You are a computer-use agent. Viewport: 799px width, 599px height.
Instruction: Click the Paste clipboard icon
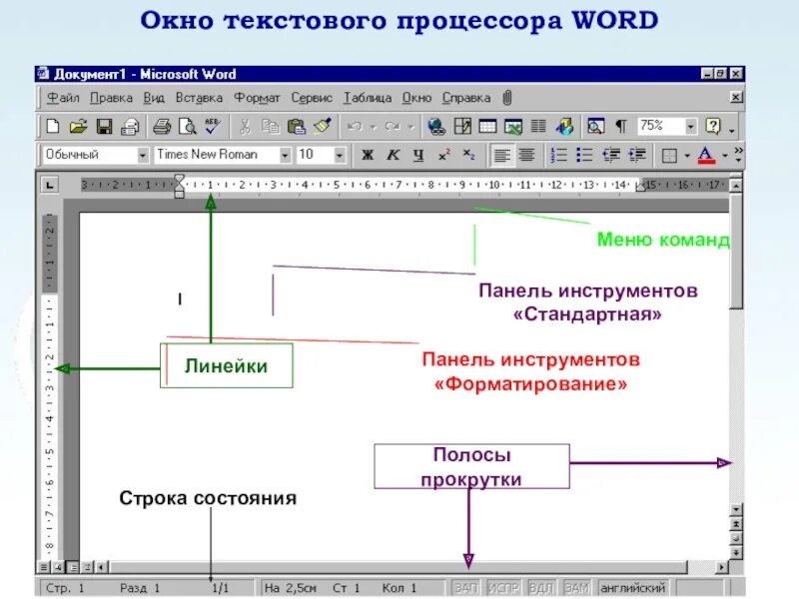pyautogui.click(x=296, y=126)
